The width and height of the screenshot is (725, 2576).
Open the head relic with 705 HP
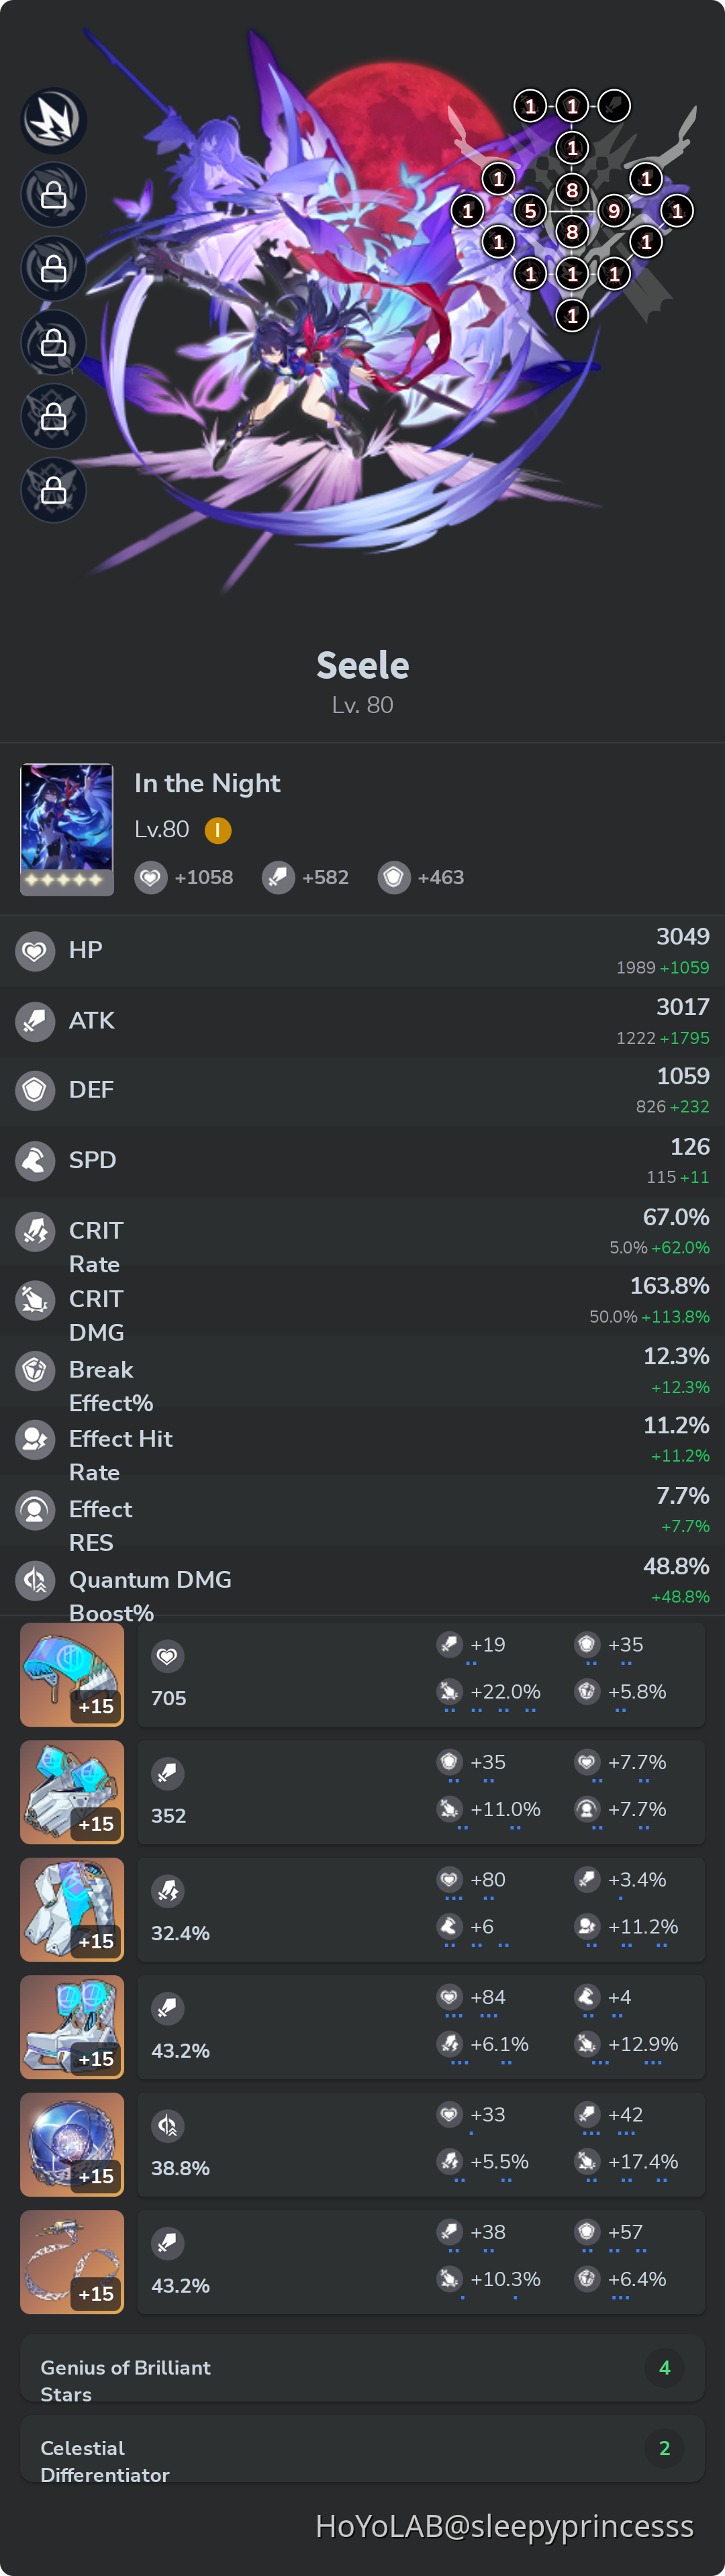(x=72, y=1674)
